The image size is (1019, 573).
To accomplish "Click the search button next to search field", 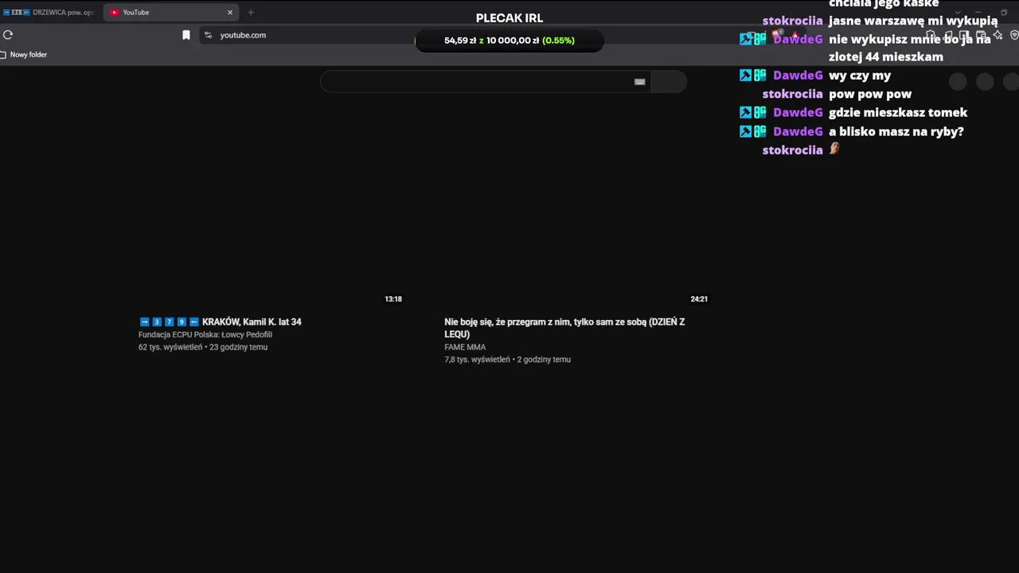I will pyautogui.click(x=669, y=81).
